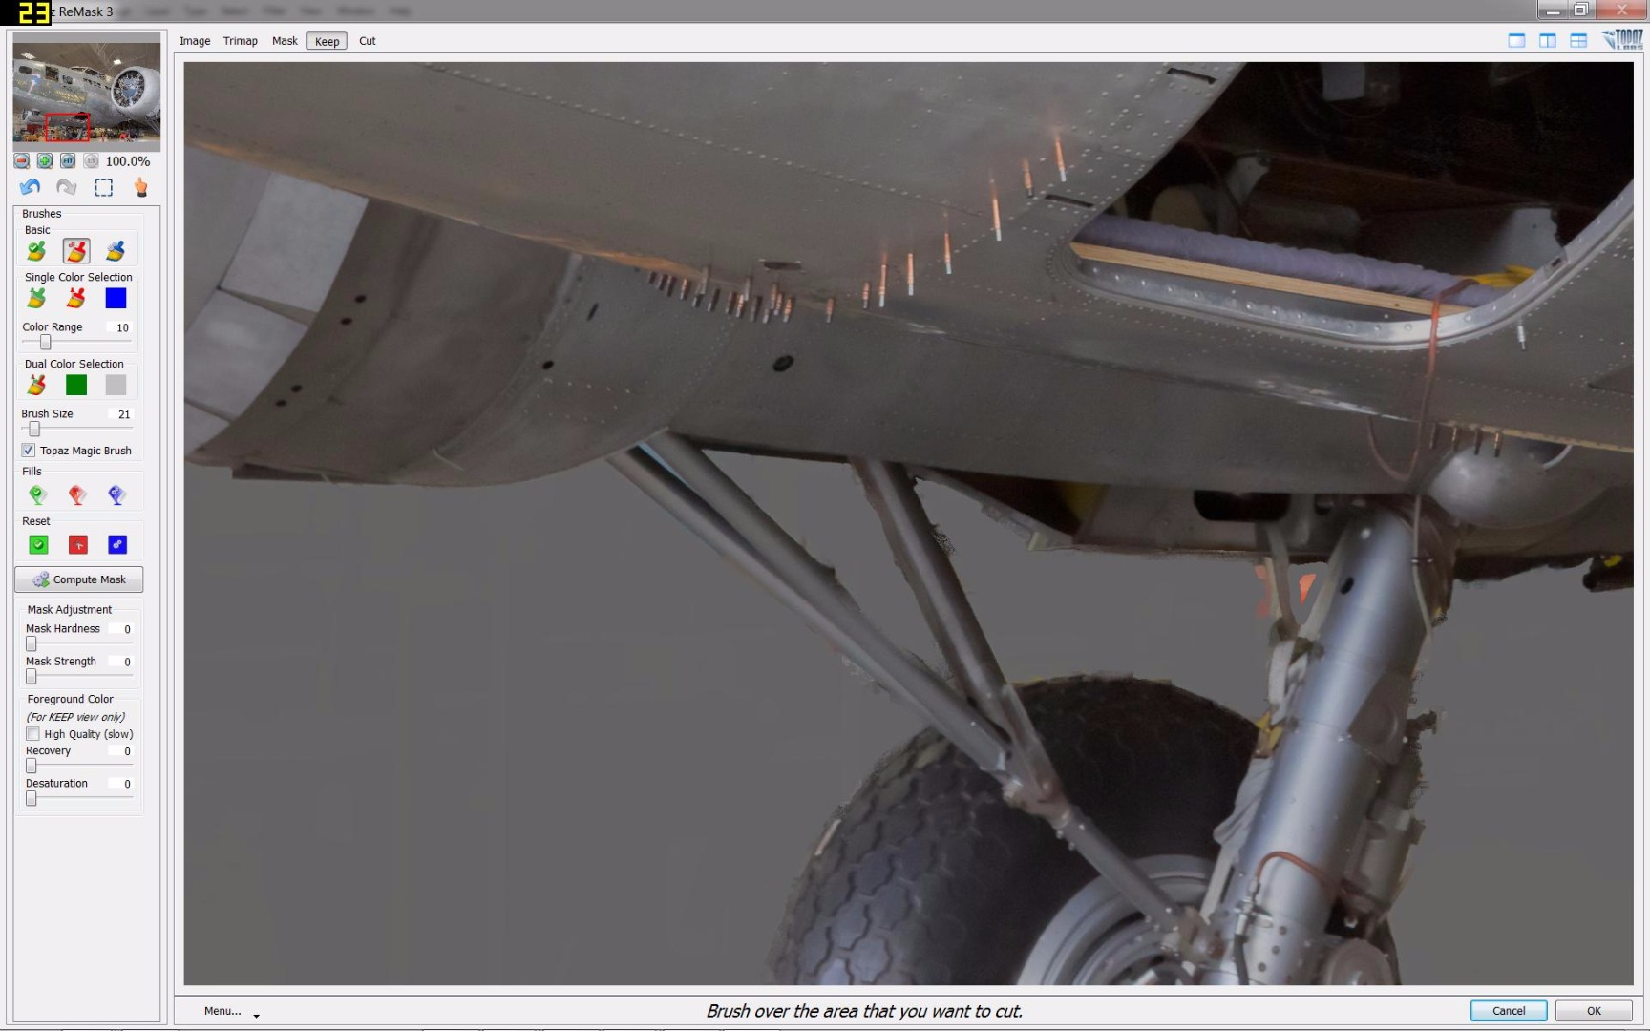1650x1031 pixels.
Task: Select the green single color selection brush
Action: 36,299
